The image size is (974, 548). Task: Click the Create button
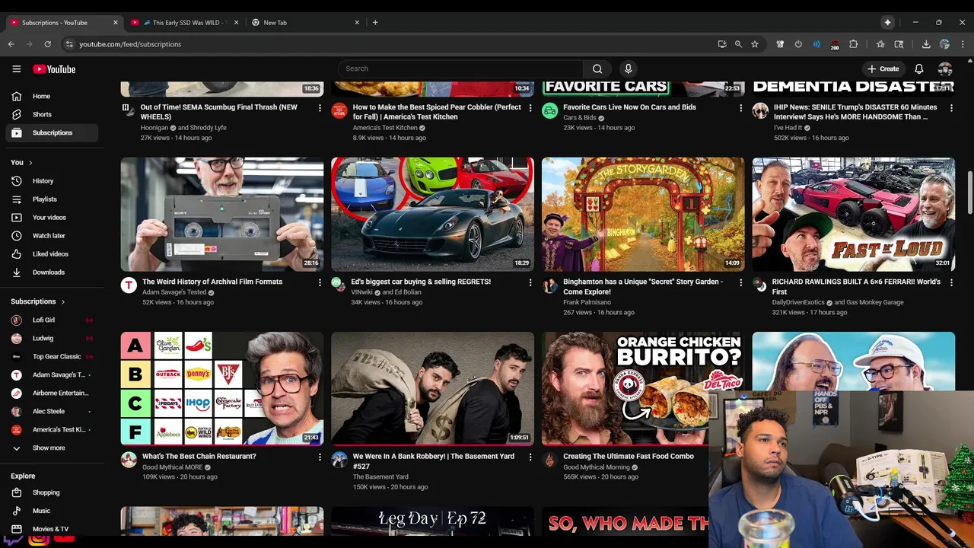(883, 68)
